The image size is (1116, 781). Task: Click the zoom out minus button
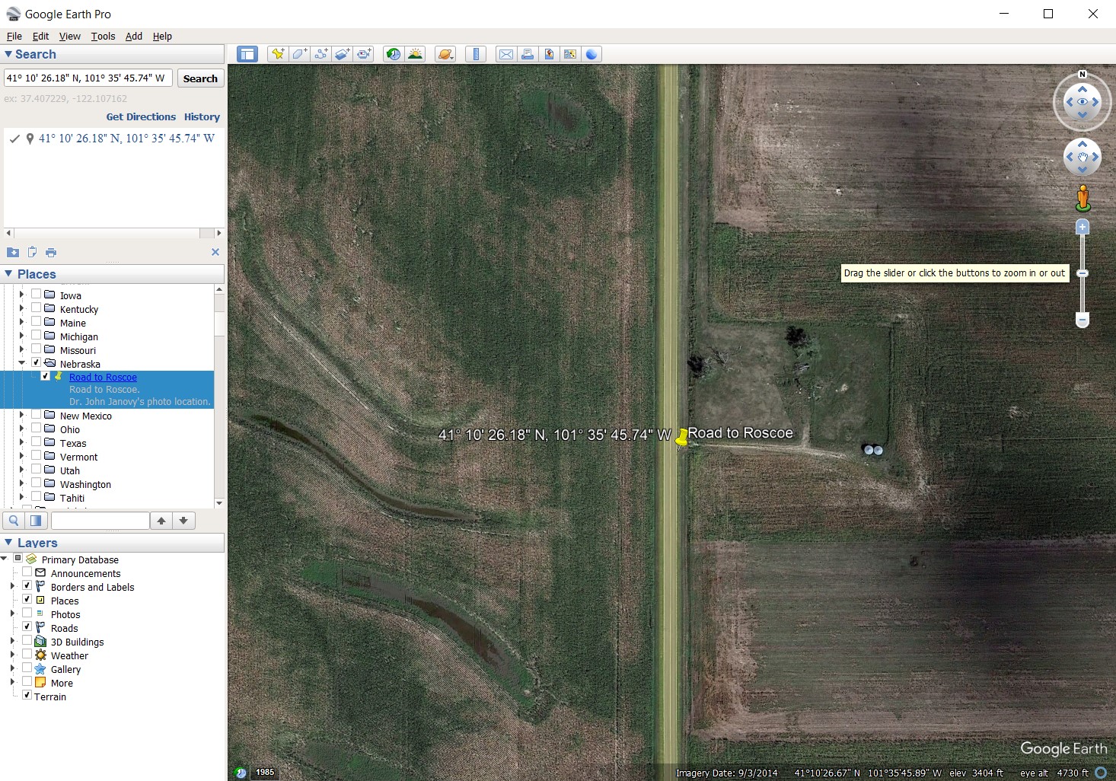point(1083,320)
